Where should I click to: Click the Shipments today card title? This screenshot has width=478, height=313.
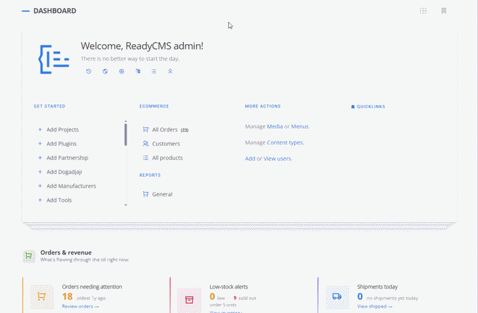[x=378, y=287]
